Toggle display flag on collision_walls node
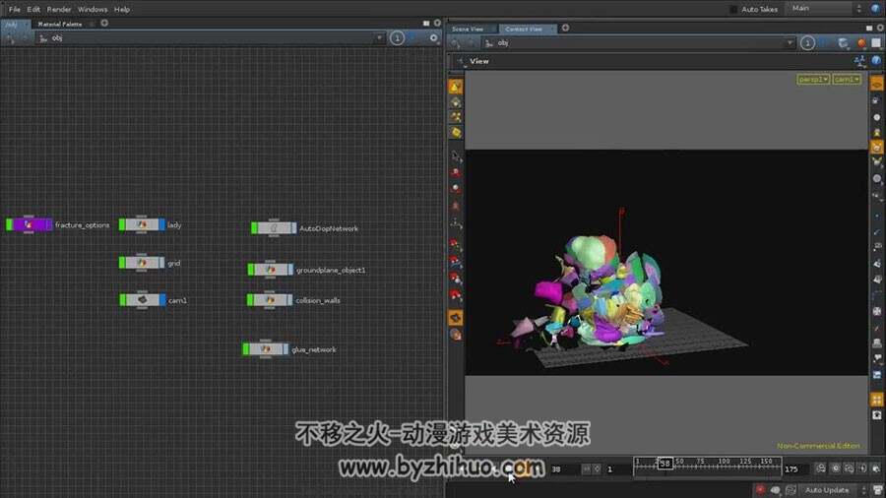The width and height of the screenshot is (886, 498). click(289, 300)
